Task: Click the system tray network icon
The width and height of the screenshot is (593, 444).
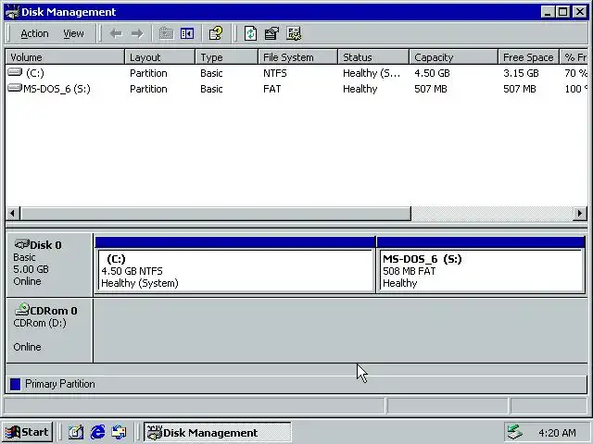Action: (x=515, y=432)
